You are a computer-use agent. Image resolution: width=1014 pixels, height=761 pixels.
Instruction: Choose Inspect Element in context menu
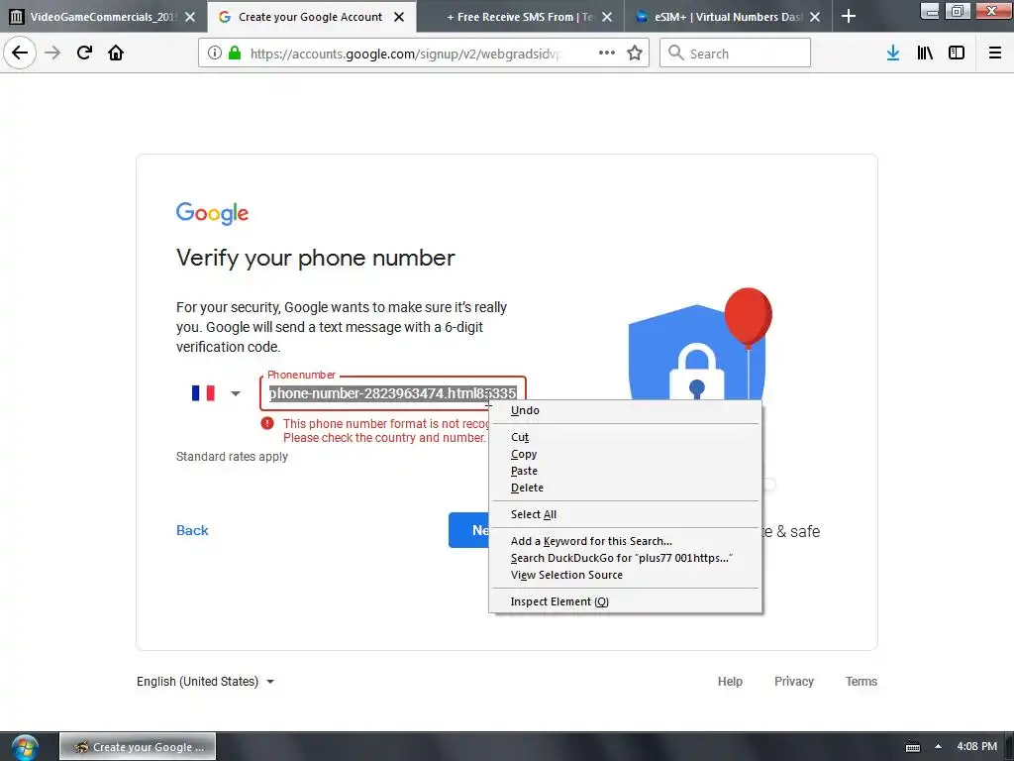click(x=626, y=601)
